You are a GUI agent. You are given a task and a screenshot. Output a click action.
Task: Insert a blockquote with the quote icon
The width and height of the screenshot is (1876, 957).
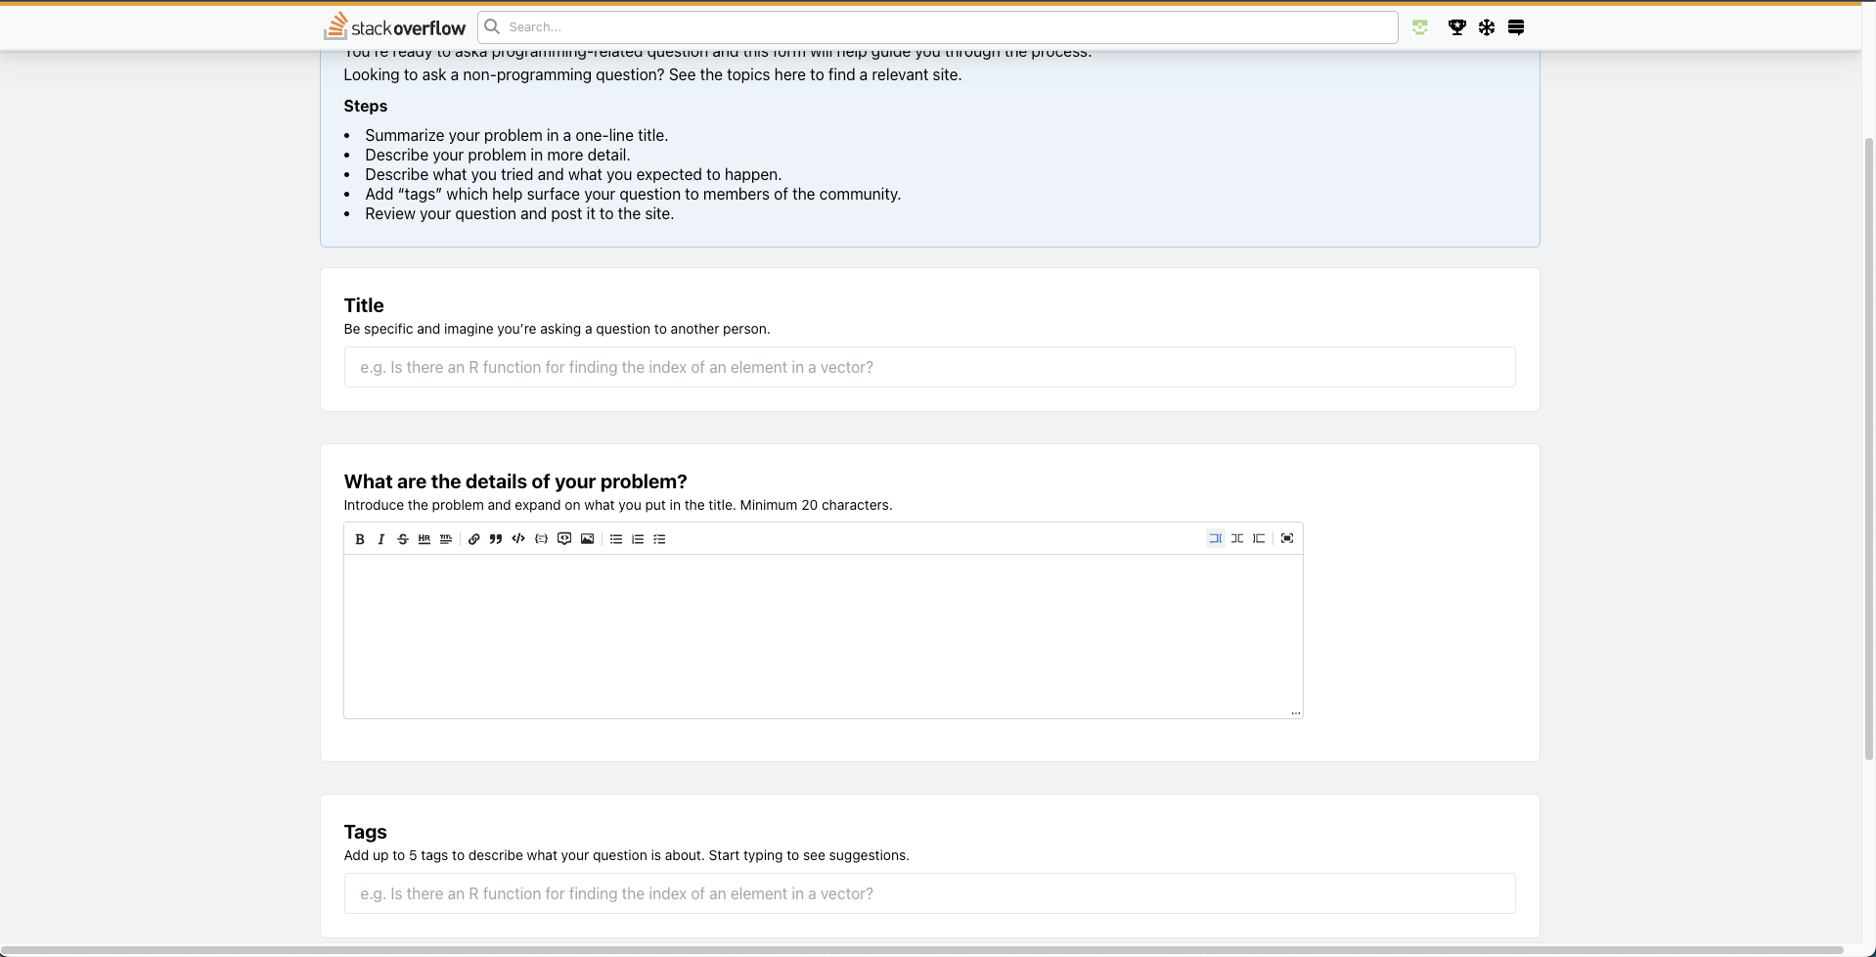pos(496,539)
